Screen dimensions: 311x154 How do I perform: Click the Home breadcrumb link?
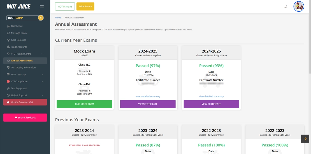click(58, 18)
